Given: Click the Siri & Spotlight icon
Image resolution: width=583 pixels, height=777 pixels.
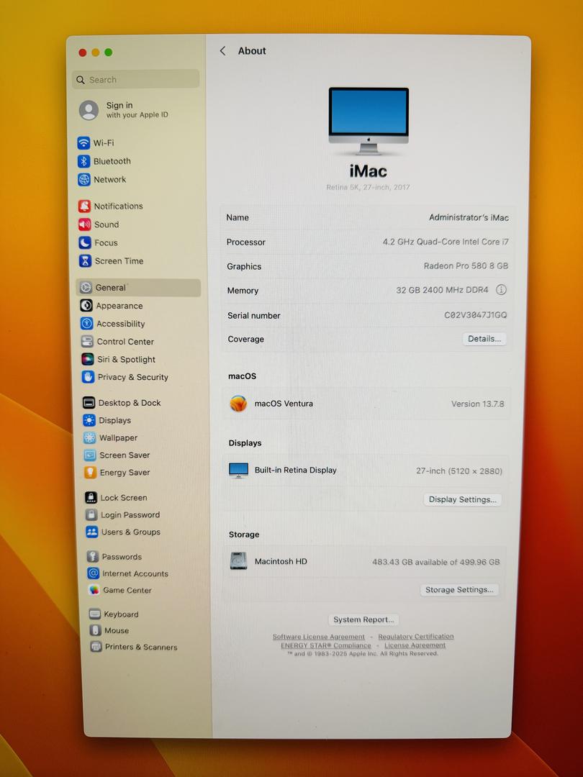Looking at the screenshot, I should pos(88,360).
